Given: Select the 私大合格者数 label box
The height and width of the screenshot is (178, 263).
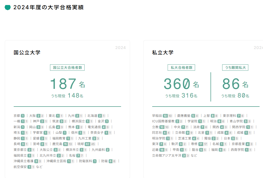Looking at the screenshot, I should coord(181,68).
